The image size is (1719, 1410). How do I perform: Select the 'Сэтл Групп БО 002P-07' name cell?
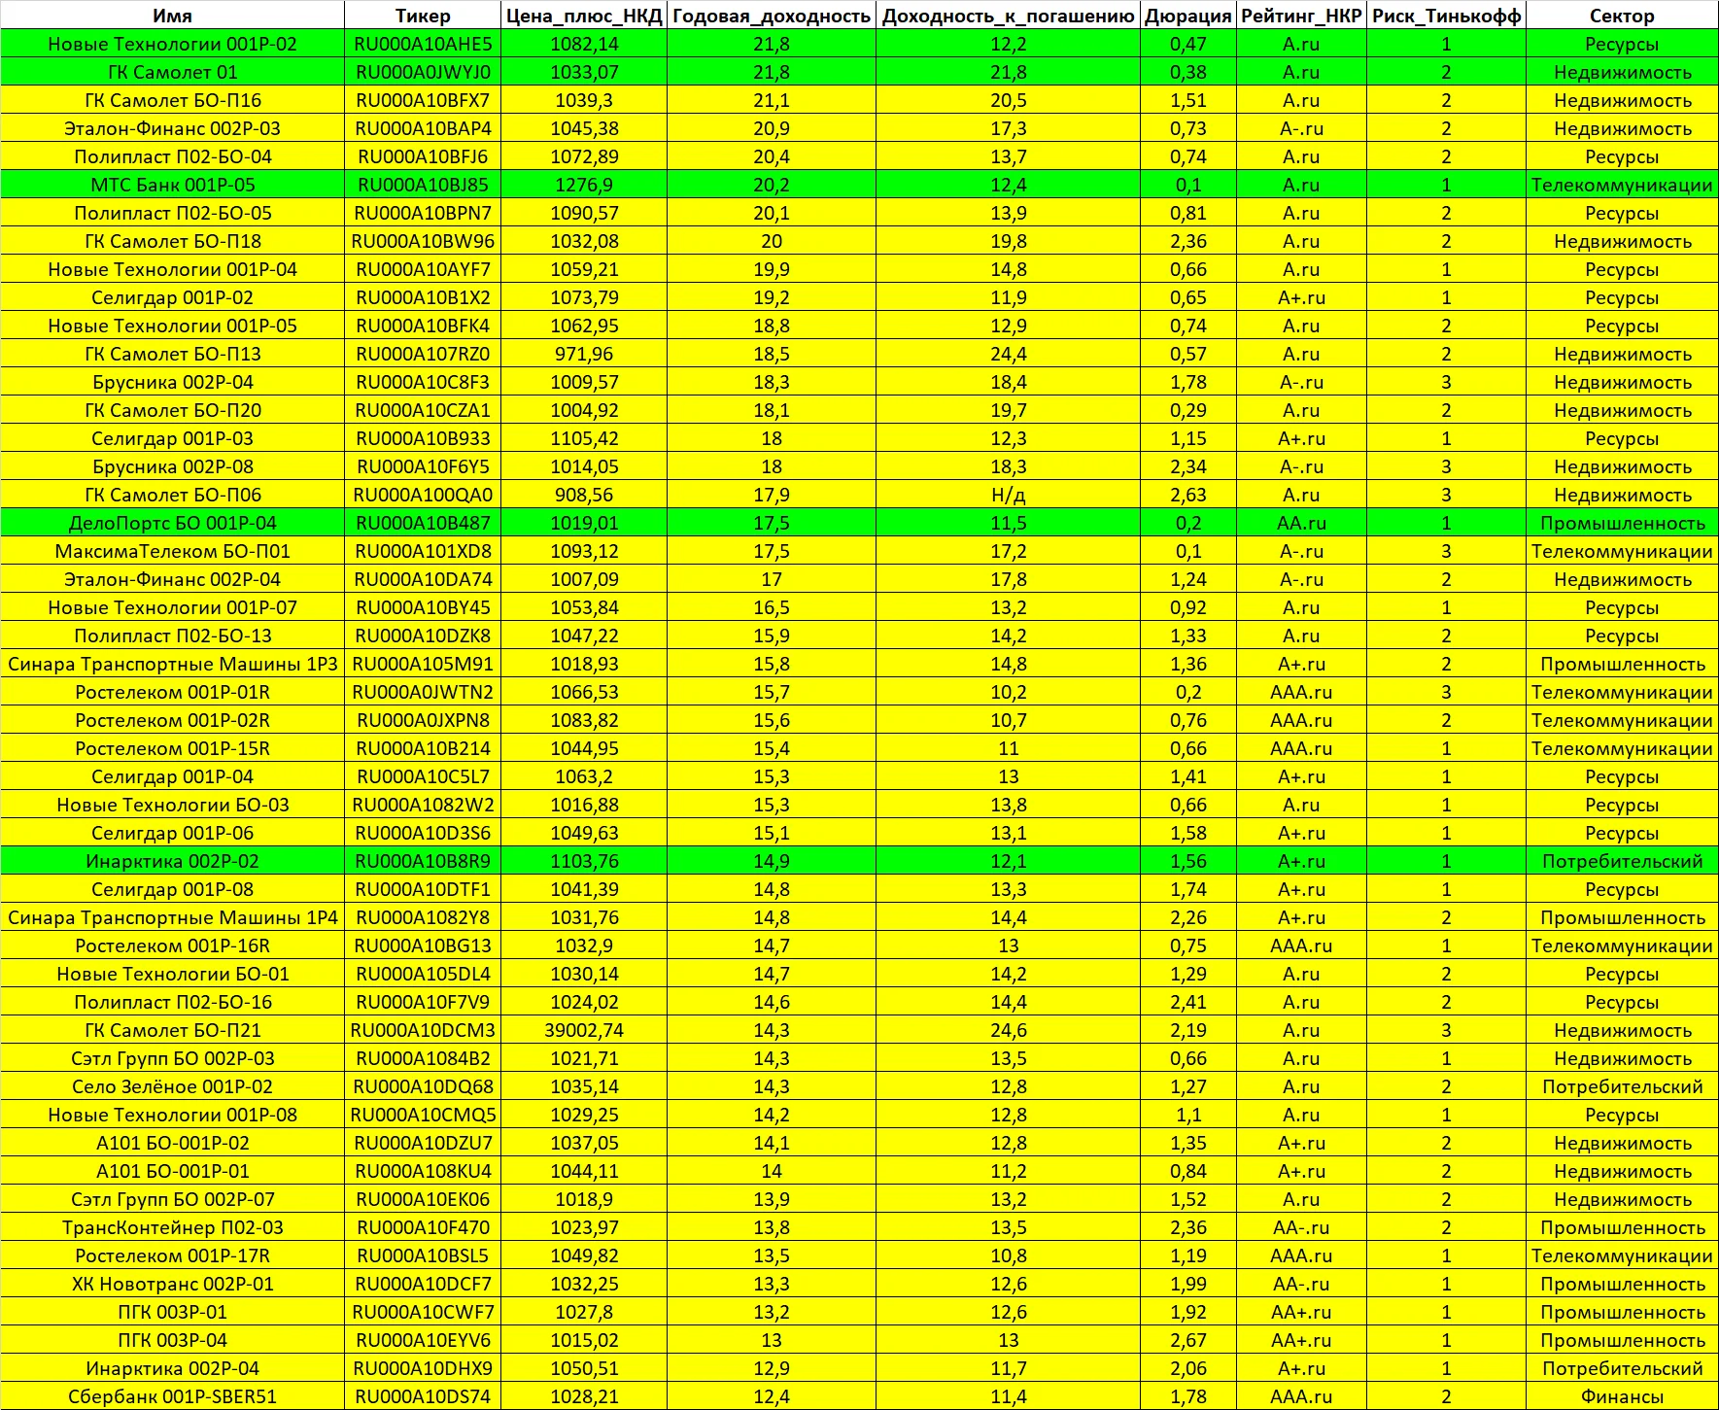click(x=173, y=1199)
